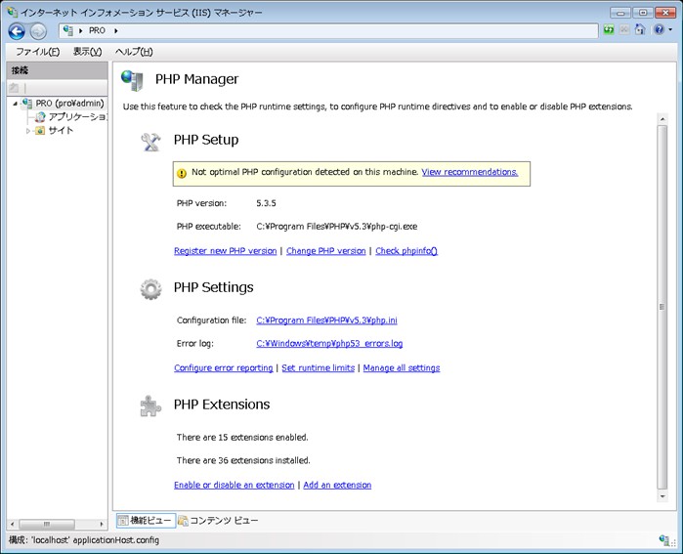This screenshot has width=683, height=554.
Task: Switch to 機能ビュー tab
Action: 146,521
